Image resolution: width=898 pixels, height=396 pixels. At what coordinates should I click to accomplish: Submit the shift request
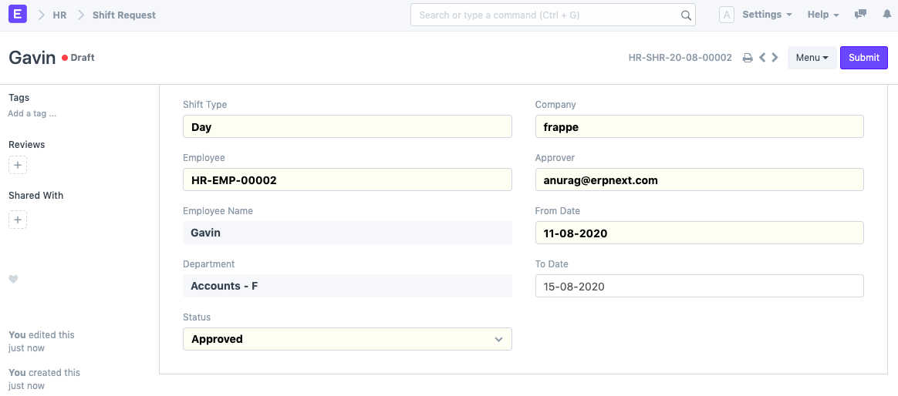pos(863,58)
